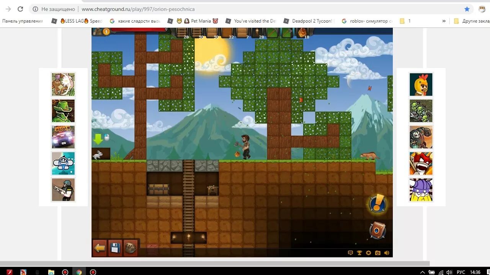Save the game with the floppy disk icon

click(x=115, y=248)
